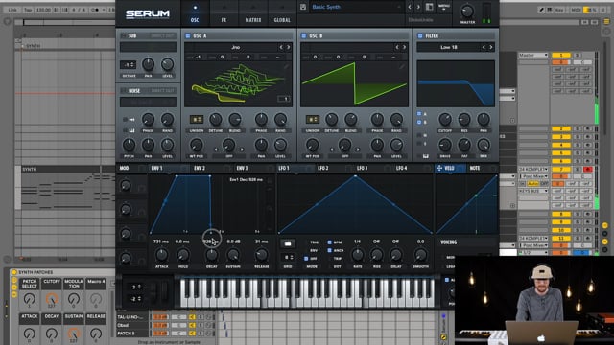Image resolution: width=614 pixels, height=345 pixels.
Task: Click the OSC A Blend knob
Action: [x=234, y=119]
